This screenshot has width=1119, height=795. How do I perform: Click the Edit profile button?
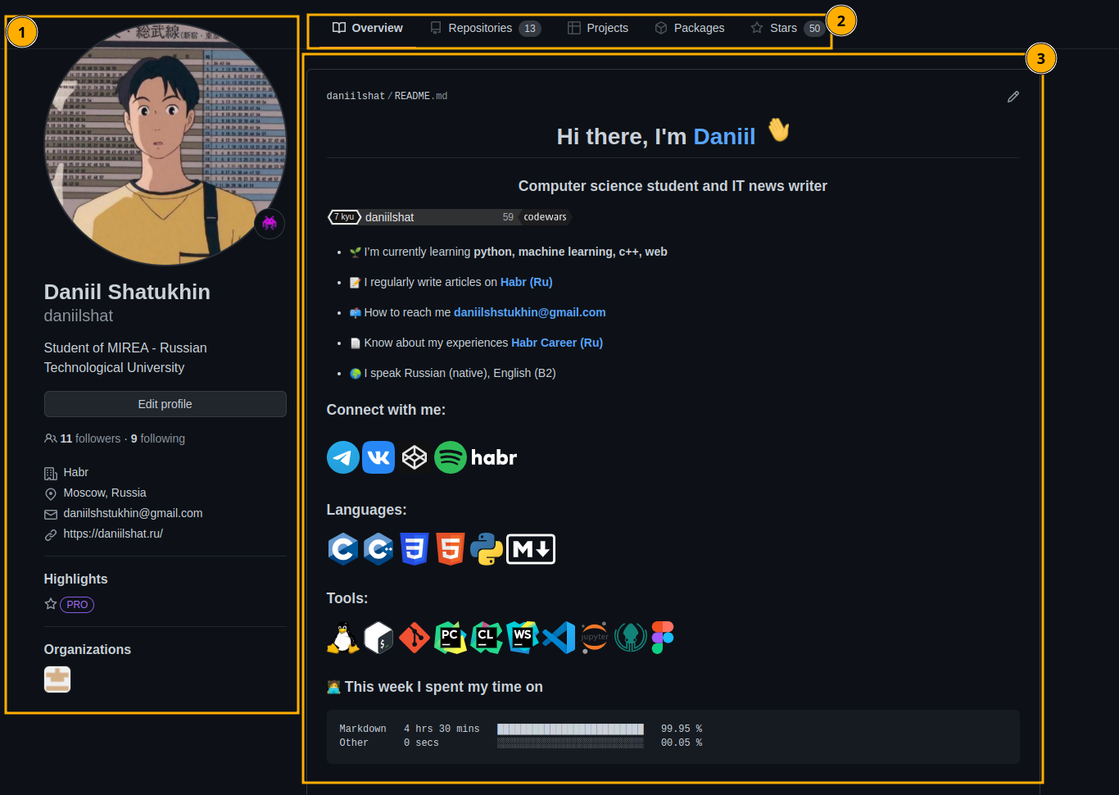tap(165, 404)
